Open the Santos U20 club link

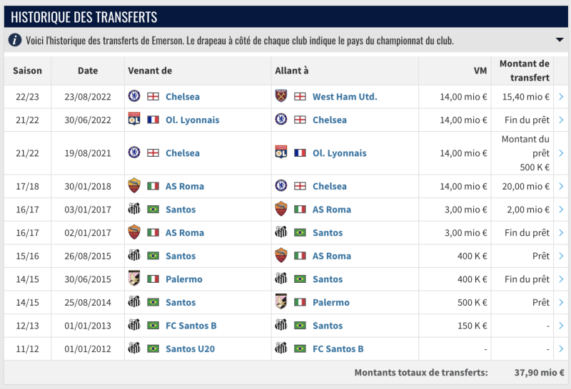coord(190,348)
